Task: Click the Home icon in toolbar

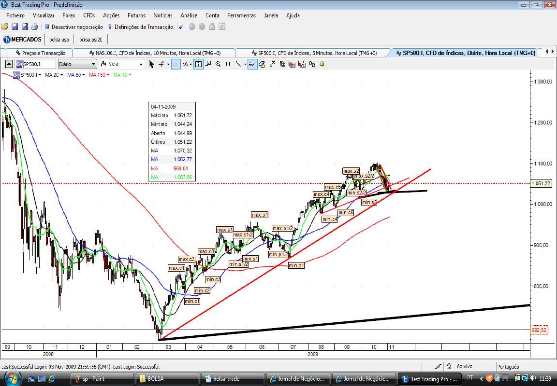Action: point(212,27)
